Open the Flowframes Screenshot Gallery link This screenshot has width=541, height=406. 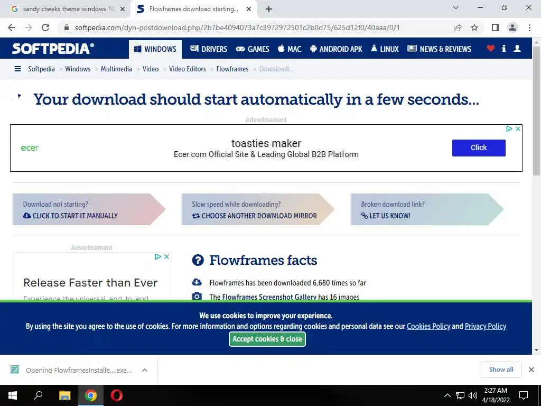click(269, 297)
